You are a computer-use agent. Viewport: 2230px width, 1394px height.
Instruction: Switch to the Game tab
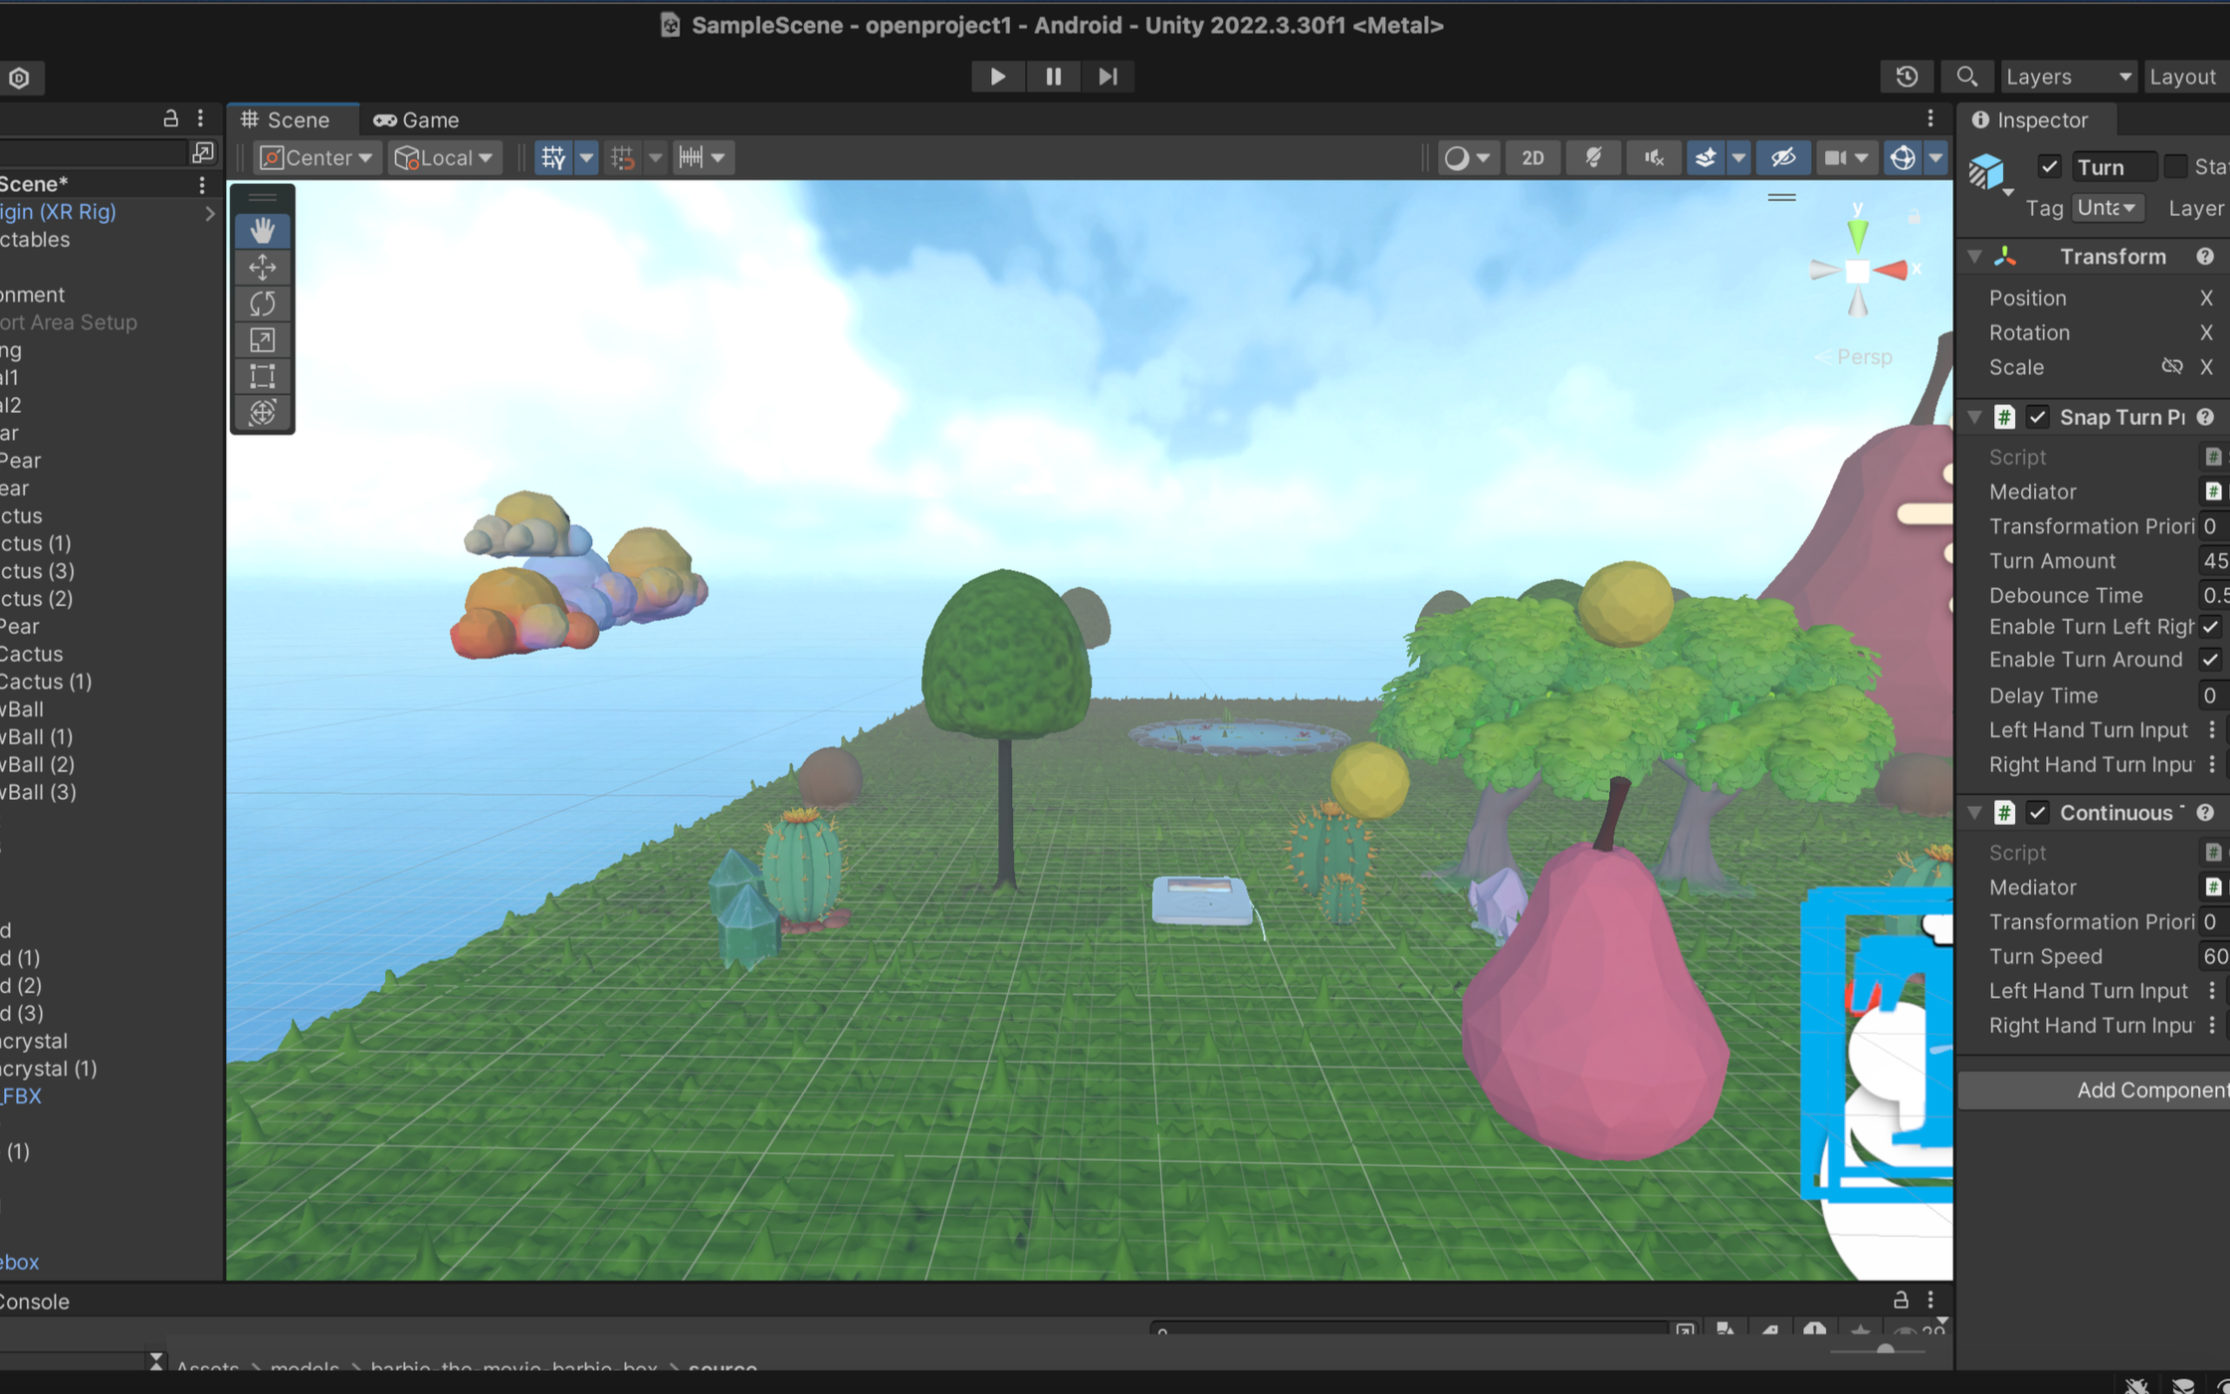click(417, 119)
